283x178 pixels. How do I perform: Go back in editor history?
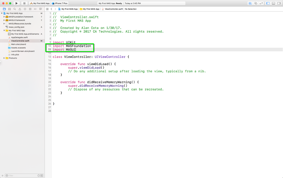tap(51, 9)
